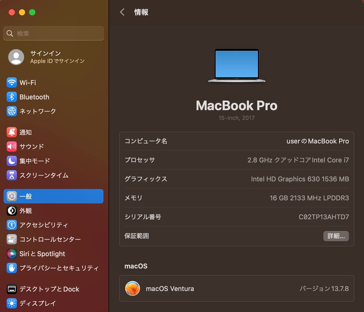Click the 2.8 GHz Intel Core i7 value
This screenshot has height=312, width=364.
[298, 160]
